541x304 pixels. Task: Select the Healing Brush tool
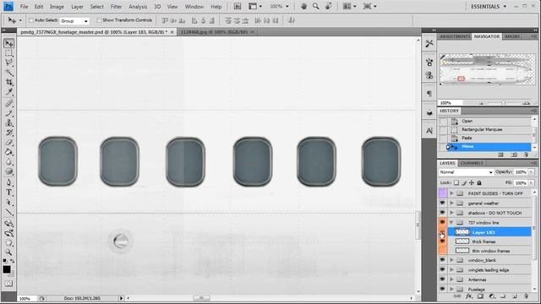(8, 103)
